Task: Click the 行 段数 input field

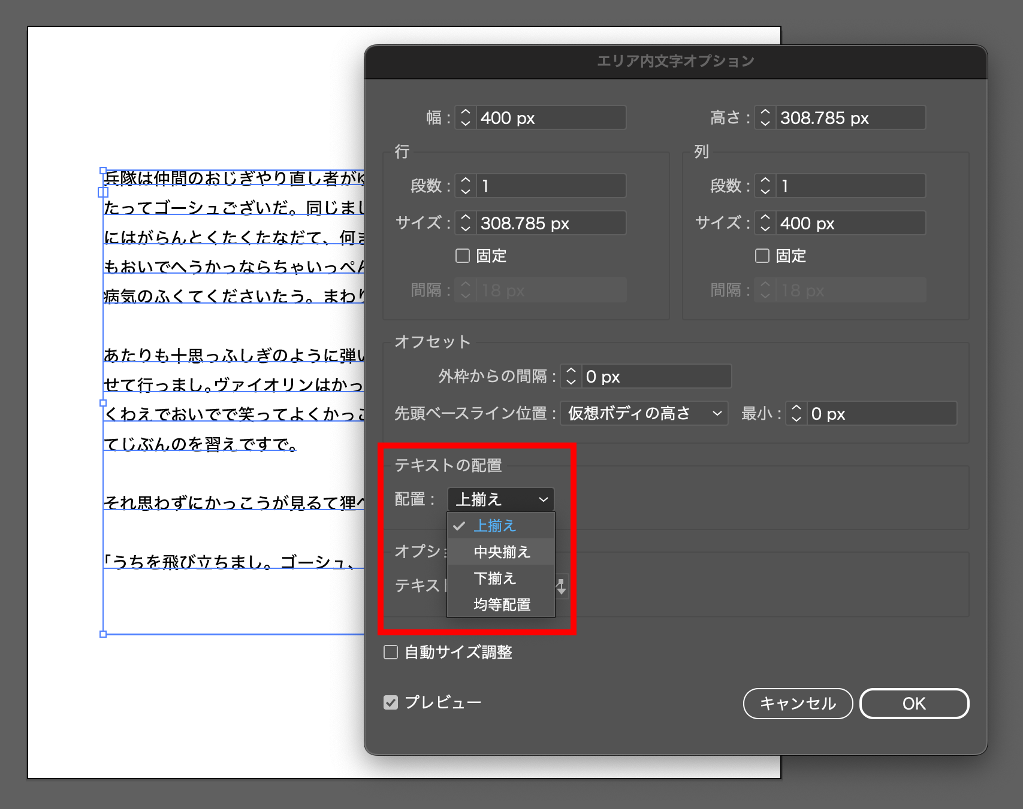Action: tap(551, 186)
